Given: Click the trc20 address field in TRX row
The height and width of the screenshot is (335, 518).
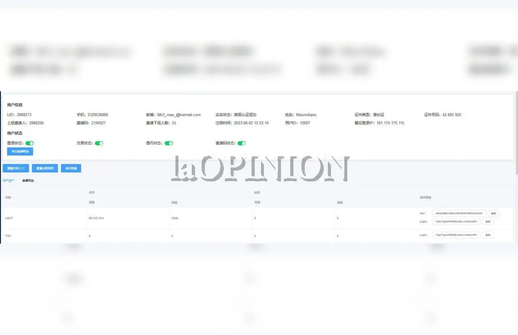Looking at the screenshot, I should tap(456, 235).
